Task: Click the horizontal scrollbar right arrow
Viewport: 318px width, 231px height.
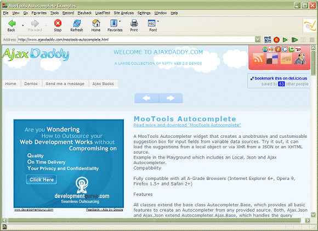Action: [x=308, y=220]
